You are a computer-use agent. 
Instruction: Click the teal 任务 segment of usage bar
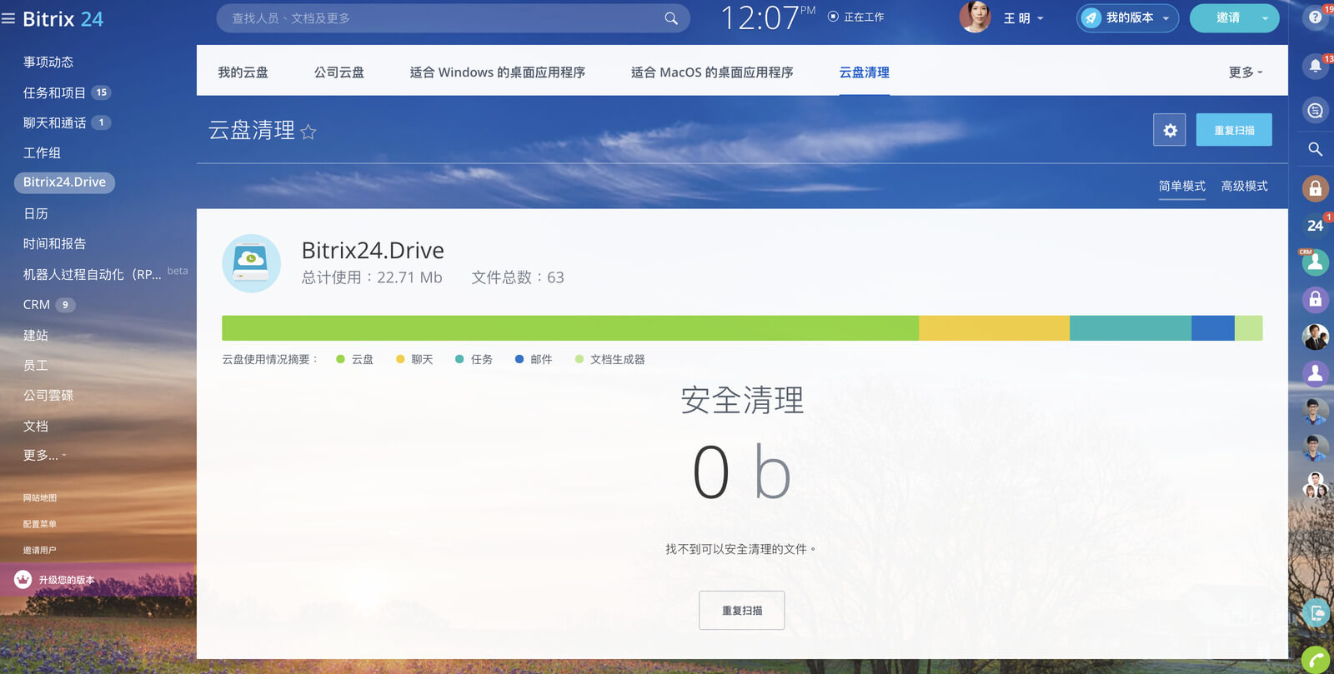click(1131, 328)
